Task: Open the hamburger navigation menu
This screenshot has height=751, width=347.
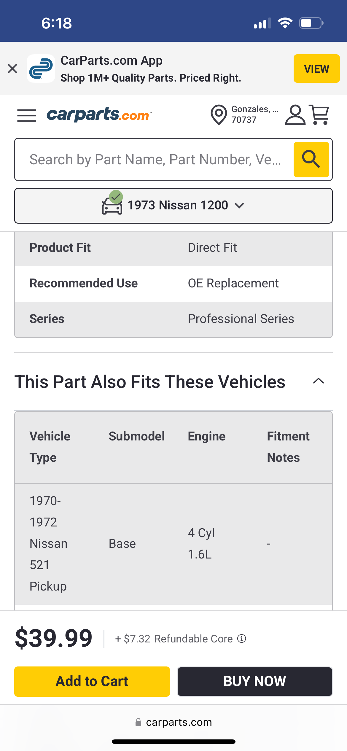Action: point(27,115)
